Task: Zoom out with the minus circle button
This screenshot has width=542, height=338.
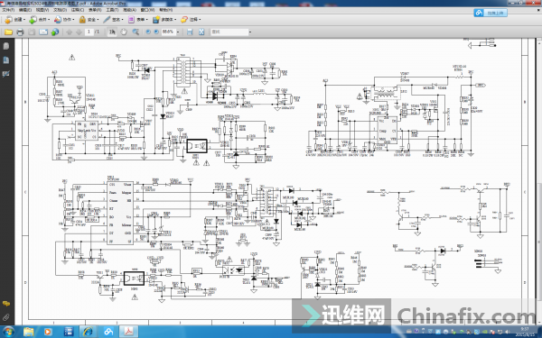Action: coord(148,32)
